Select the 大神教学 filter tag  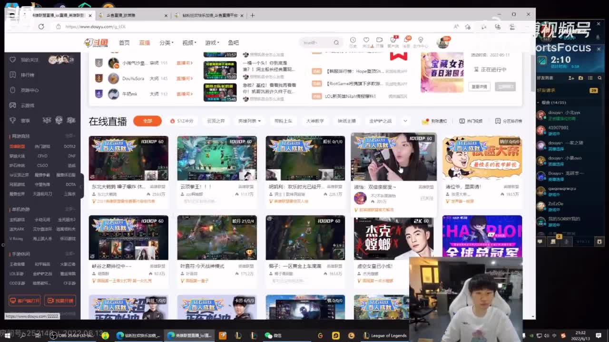pos(315,121)
